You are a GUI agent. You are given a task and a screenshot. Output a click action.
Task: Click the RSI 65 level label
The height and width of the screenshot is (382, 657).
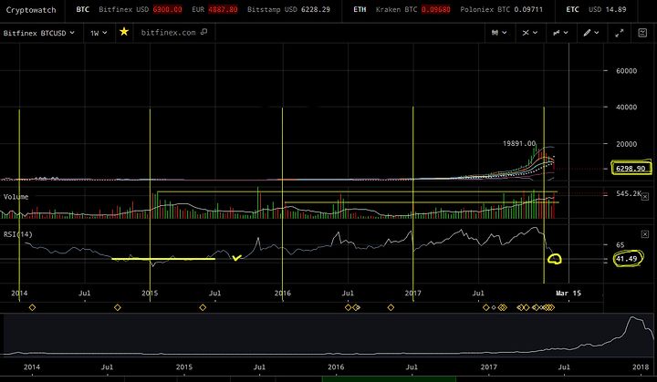[x=620, y=244]
